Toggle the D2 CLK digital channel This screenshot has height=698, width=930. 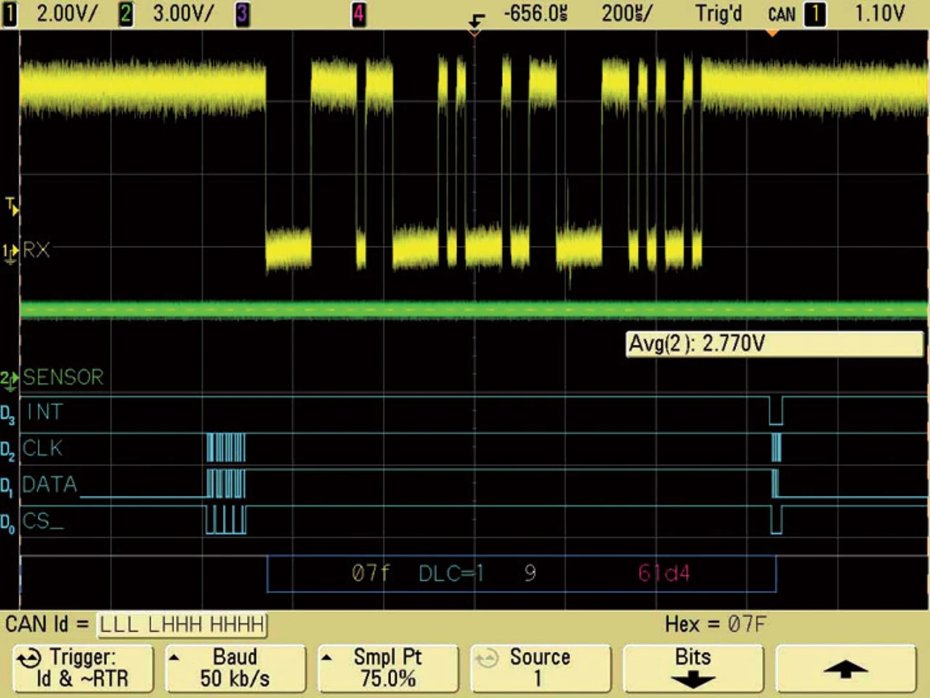pyautogui.click(x=9, y=451)
